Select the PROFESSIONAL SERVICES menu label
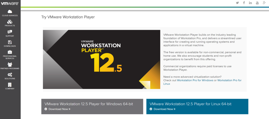Screen dimensions: 269x119 pos(10,57)
